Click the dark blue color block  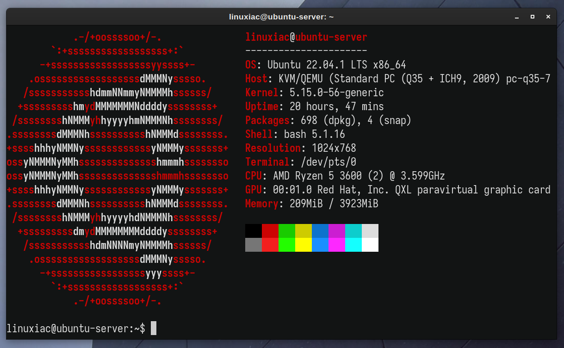click(x=320, y=231)
